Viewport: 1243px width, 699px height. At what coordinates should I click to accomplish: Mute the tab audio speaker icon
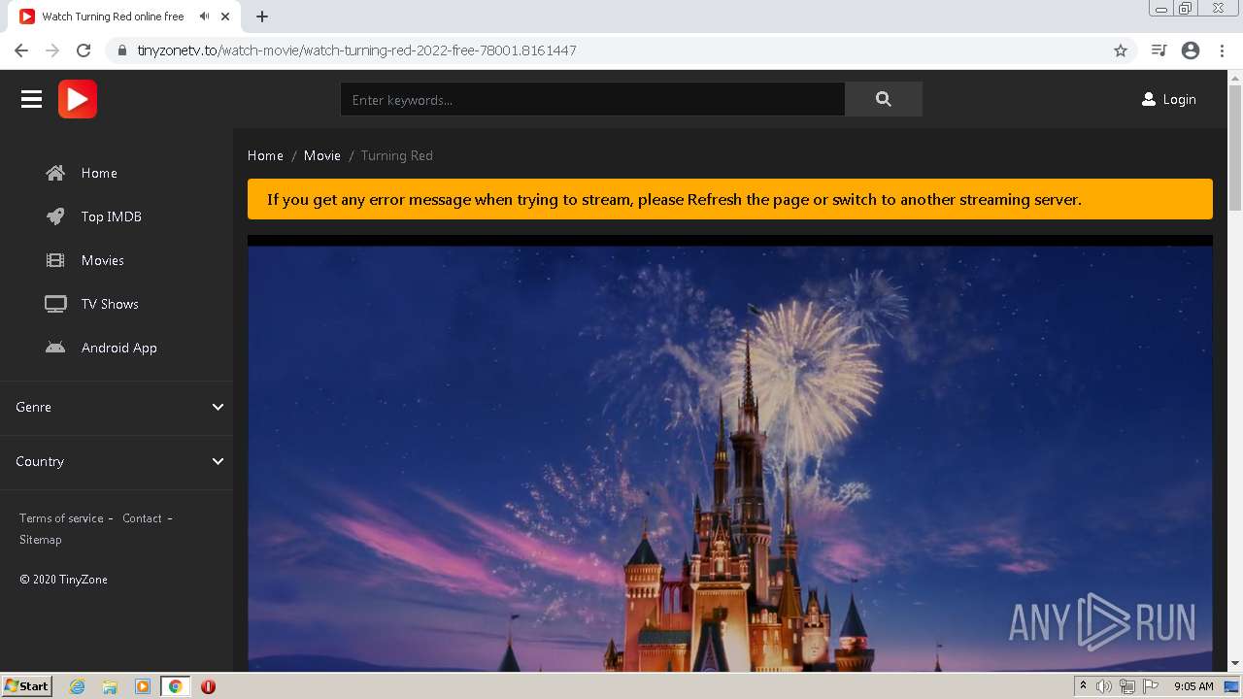point(204,17)
